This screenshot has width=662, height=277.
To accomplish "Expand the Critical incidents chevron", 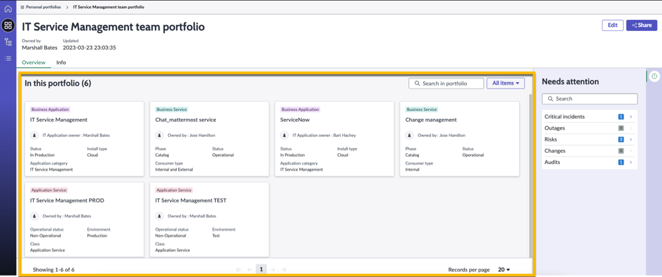I will pos(631,117).
